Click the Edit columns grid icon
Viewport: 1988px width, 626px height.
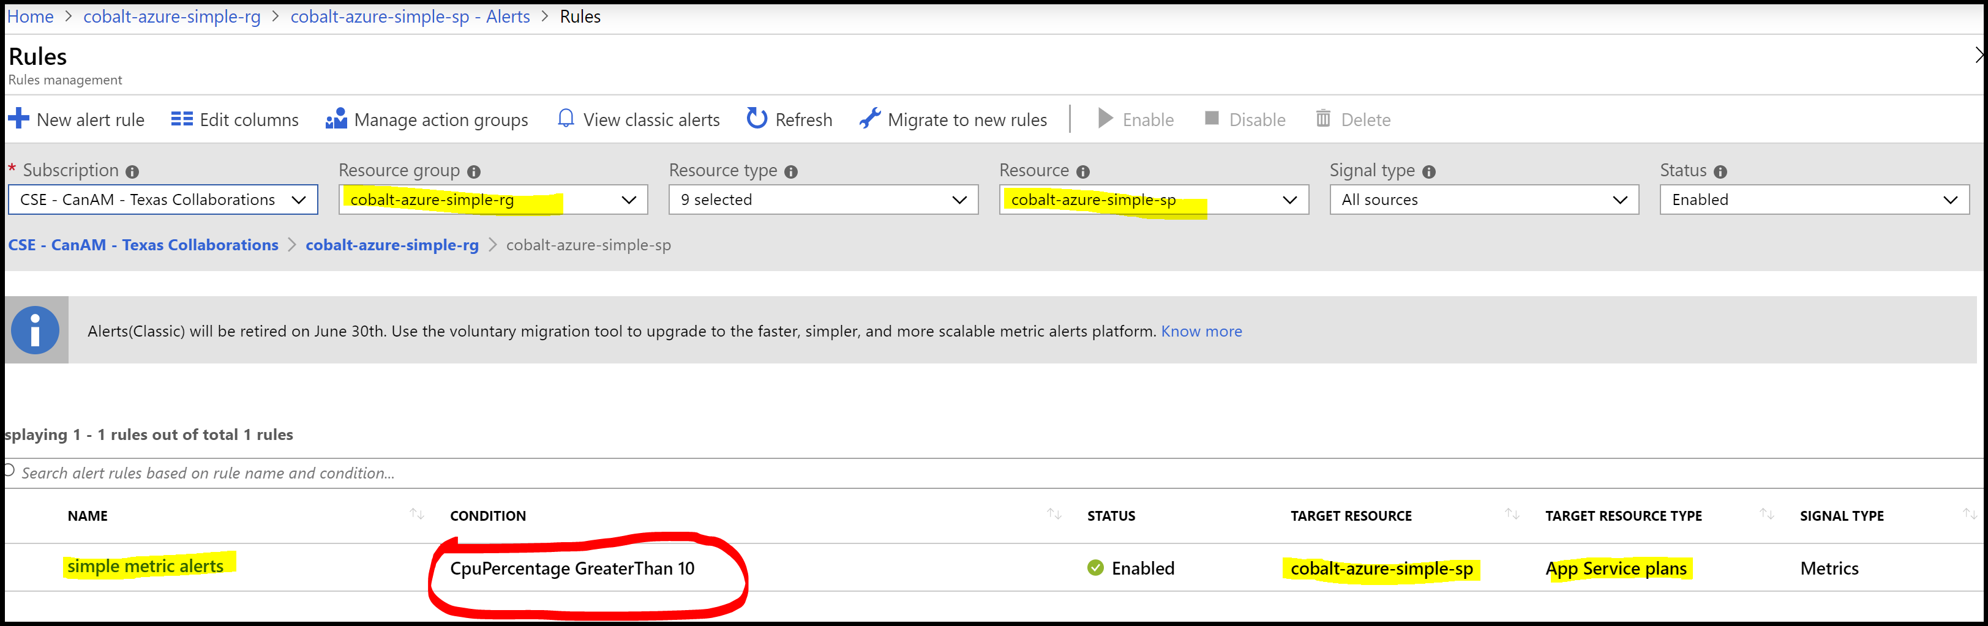click(x=181, y=119)
